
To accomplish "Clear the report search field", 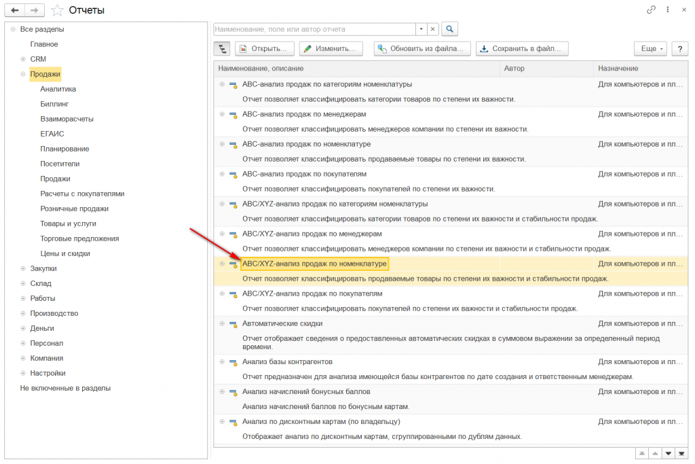I will point(432,29).
